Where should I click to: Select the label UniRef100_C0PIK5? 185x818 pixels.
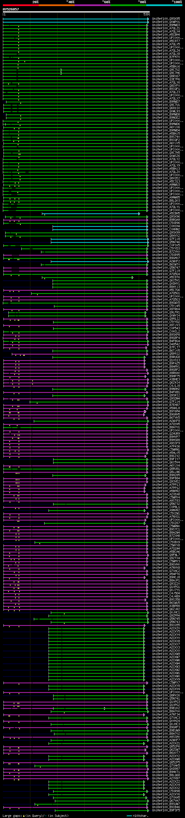click(x=166, y=245)
